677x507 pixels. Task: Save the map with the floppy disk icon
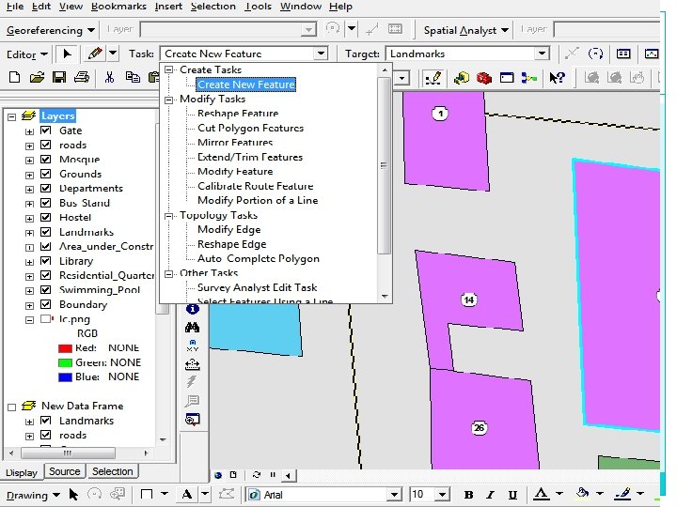(x=59, y=78)
